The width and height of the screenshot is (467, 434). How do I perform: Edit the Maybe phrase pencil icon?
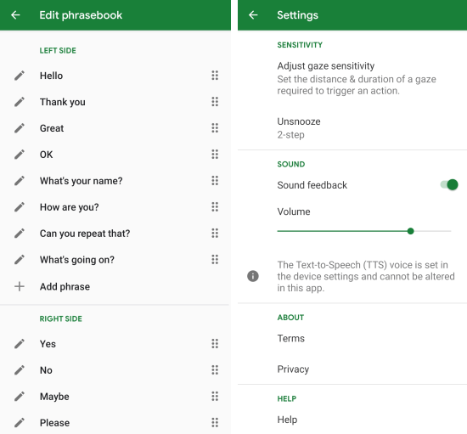(20, 396)
